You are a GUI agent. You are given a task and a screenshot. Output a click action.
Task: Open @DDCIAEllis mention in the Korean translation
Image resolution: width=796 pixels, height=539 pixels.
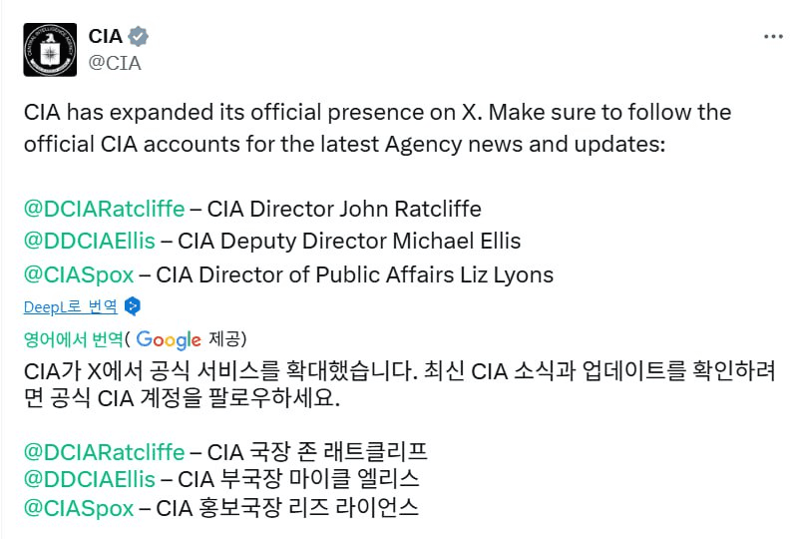click(x=90, y=479)
